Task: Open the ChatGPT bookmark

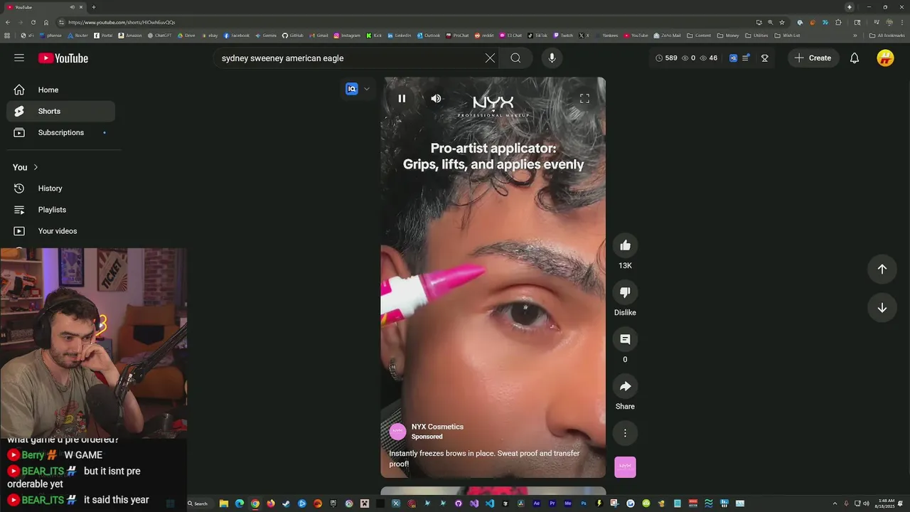Action: click(160, 36)
